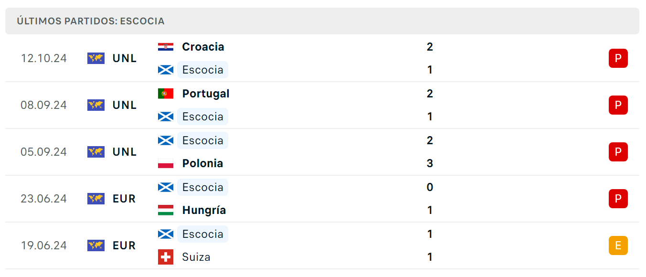Open the Croacia team link
Viewport: 646px width, 277px height.
(203, 47)
